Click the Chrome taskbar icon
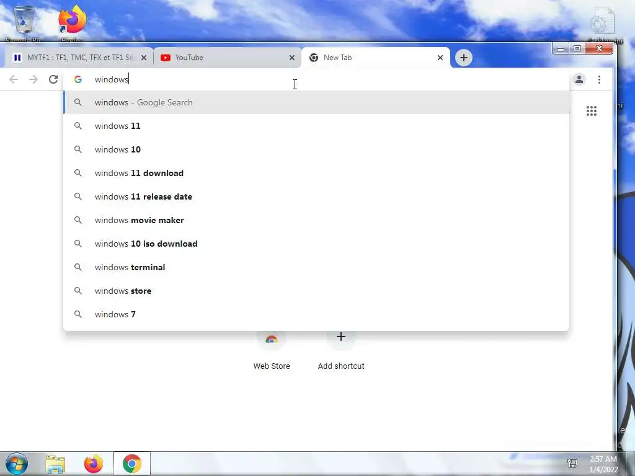The image size is (635, 476). coord(131,464)
